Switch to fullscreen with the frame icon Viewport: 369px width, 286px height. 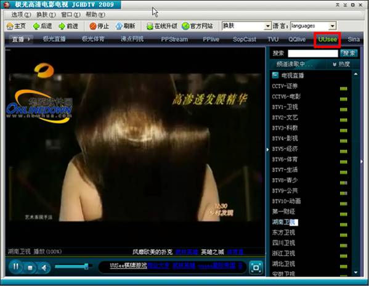256,268
